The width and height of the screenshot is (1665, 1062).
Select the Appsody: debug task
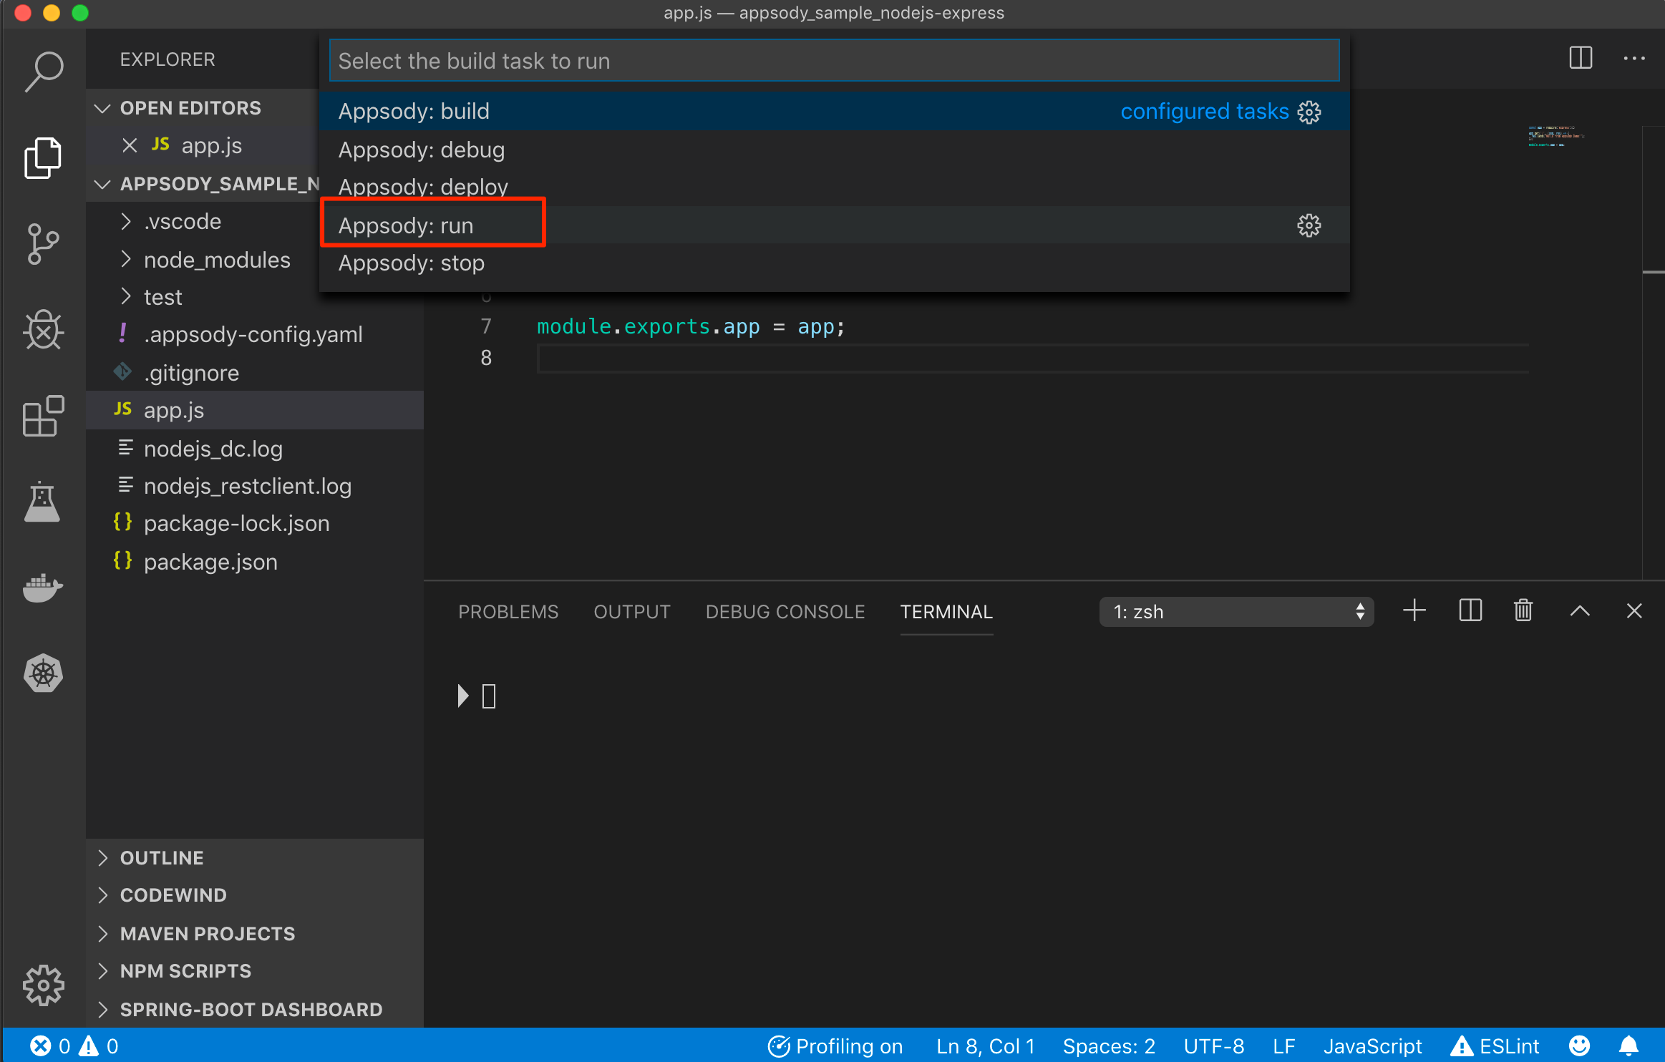pyautogui.click(x=835, y=150)
